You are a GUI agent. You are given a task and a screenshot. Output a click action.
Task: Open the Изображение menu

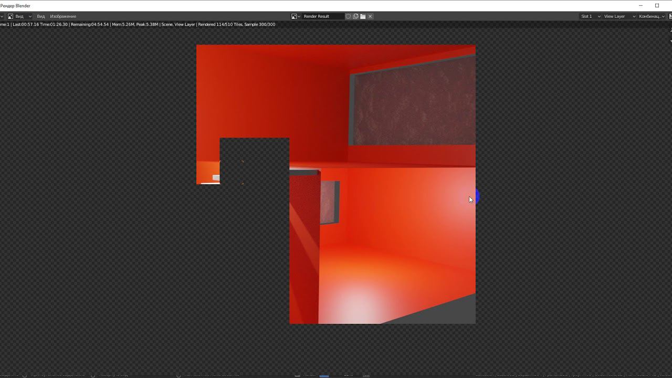click(x=63, y=16)
